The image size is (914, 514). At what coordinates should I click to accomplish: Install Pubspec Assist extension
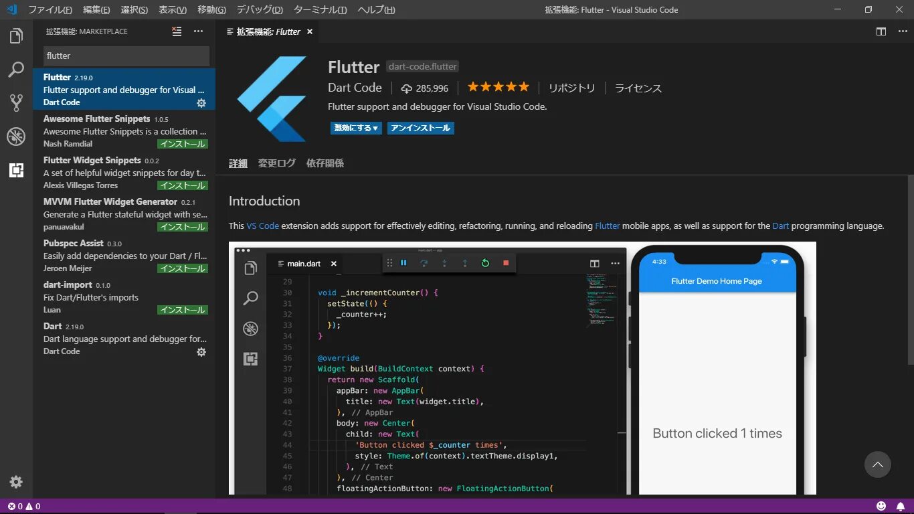183,268
